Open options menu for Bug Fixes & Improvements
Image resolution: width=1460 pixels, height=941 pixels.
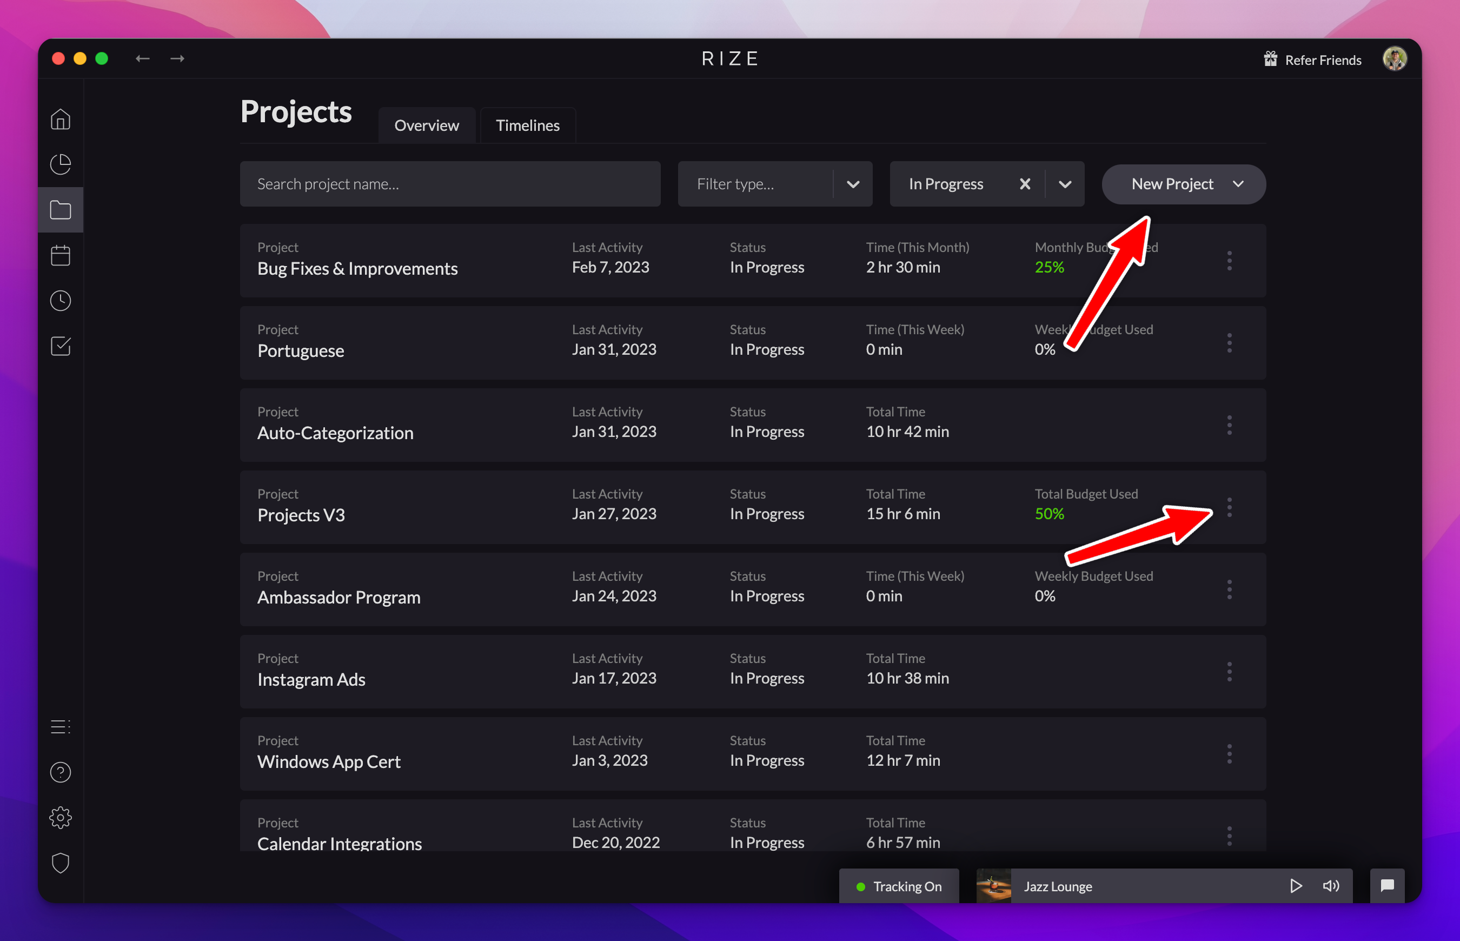(1230, 260)
